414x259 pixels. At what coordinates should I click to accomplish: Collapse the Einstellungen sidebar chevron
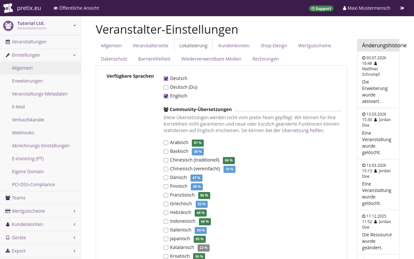[74, 55]
